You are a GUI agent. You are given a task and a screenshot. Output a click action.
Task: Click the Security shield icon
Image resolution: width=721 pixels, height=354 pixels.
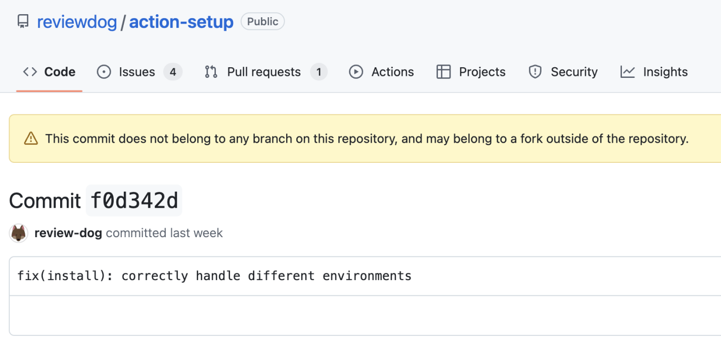tap(535, 72)
